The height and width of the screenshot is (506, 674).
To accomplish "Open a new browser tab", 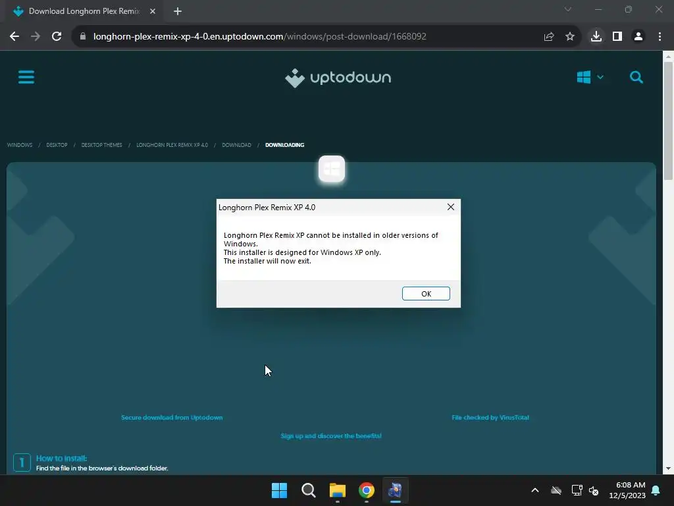I will (x=178, y=11).
